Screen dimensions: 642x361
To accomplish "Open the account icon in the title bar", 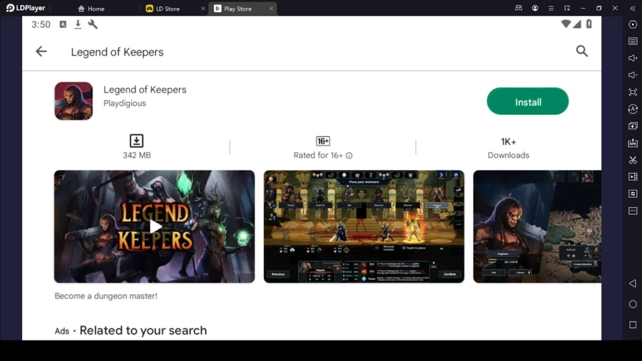I will (x=535, y=8).
